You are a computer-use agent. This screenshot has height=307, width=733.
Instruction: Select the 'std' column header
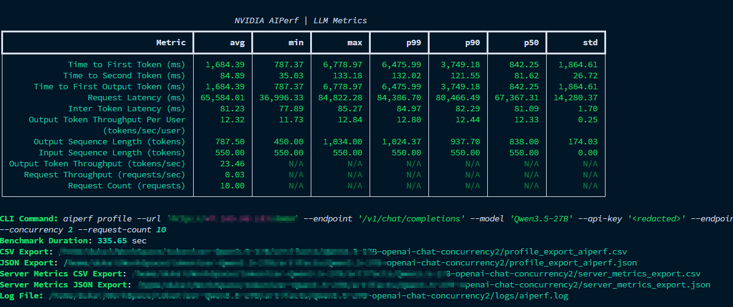click(x=590, y=42)
